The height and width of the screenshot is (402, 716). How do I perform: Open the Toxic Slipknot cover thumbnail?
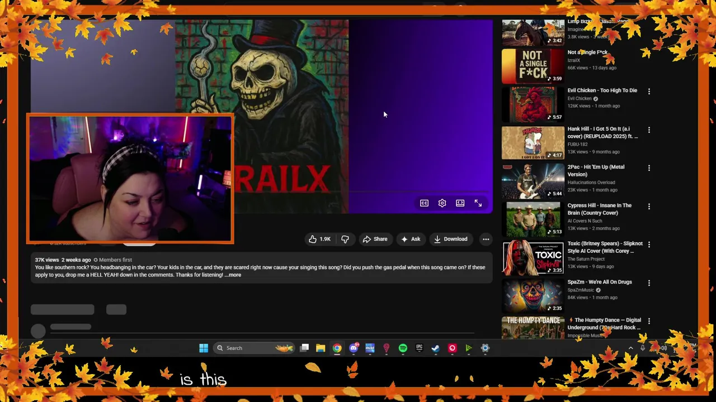pos(533,257)
